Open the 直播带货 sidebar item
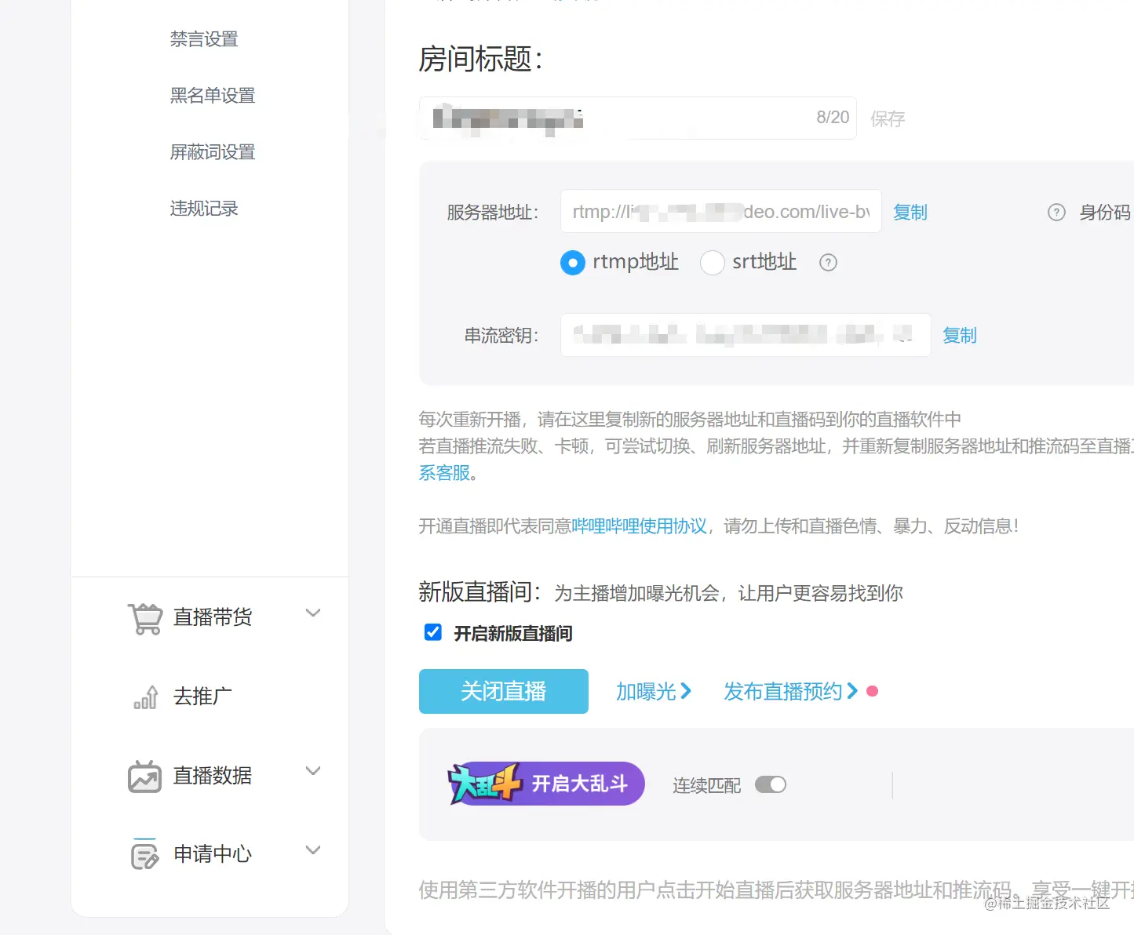1134x935 pixels. pos(213,617)
